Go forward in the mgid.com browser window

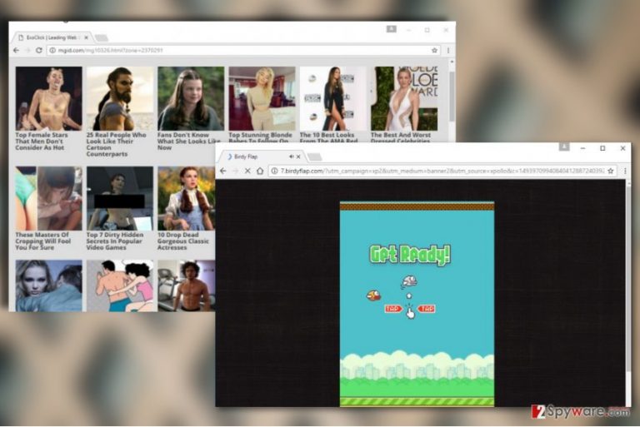click(x=27, y=50)
